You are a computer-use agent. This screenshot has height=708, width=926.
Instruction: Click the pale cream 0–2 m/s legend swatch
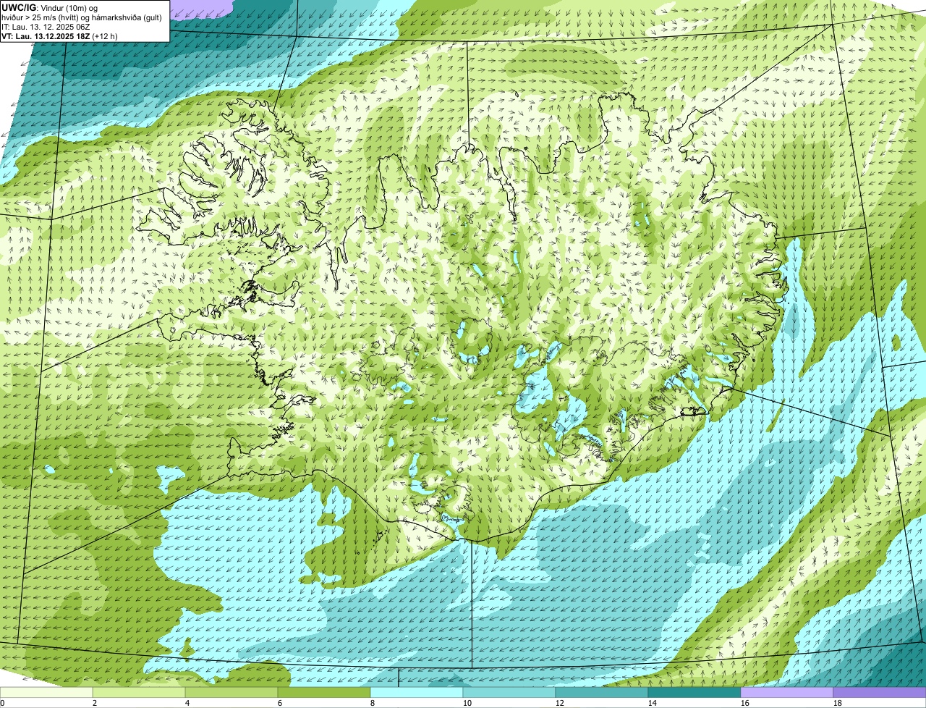point(47,692)
